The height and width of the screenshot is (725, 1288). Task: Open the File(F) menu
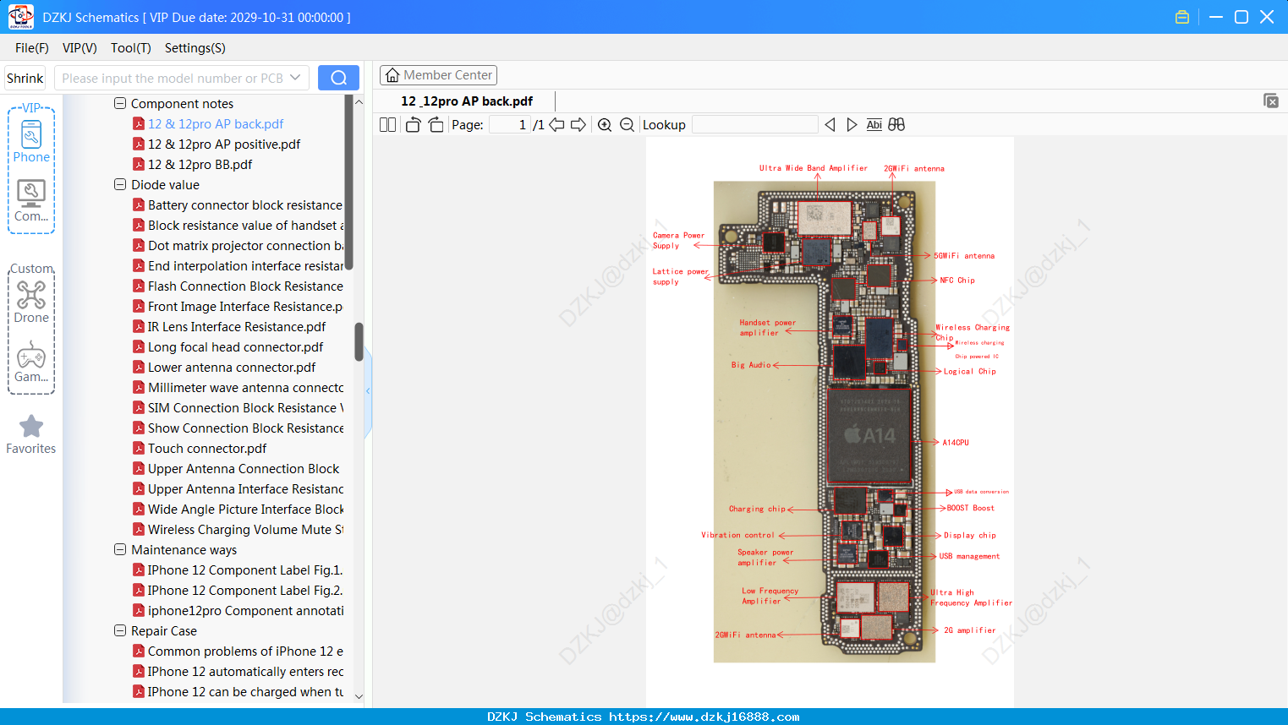[x=32, y=48]
